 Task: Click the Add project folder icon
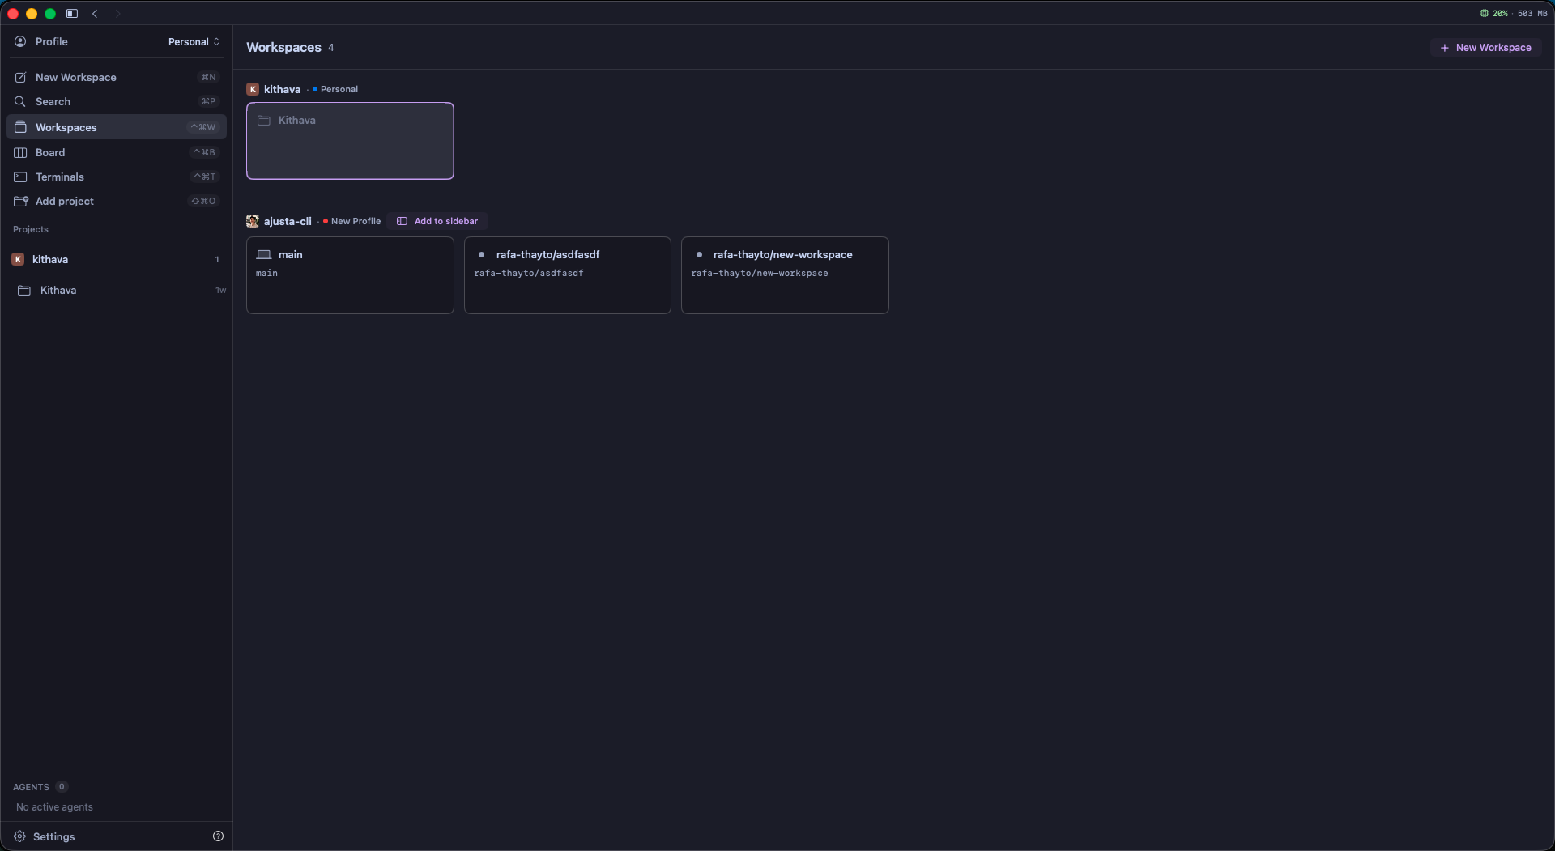tap(20, 201)
